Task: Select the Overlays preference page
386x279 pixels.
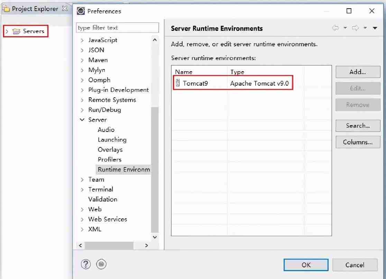Action: pyautogui.click(x=110, y=150)
